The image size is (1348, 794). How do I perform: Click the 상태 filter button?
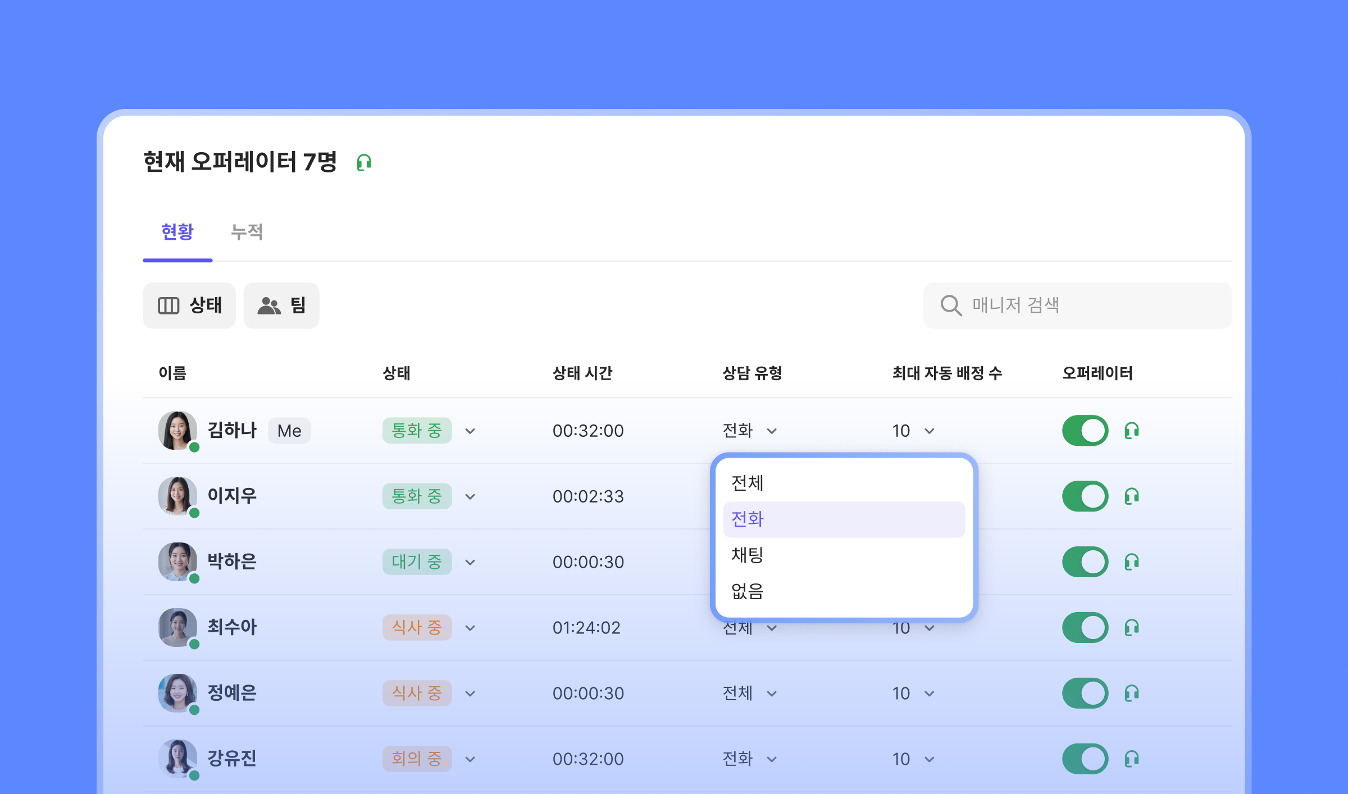point(189,305)
